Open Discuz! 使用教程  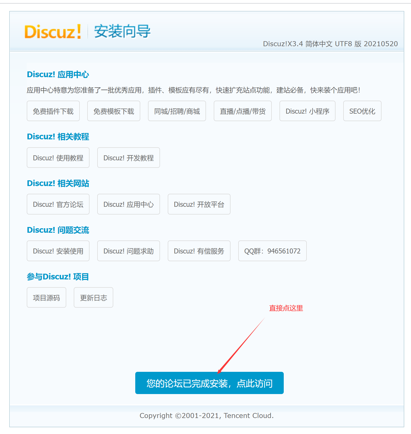(x=58, y=158)
